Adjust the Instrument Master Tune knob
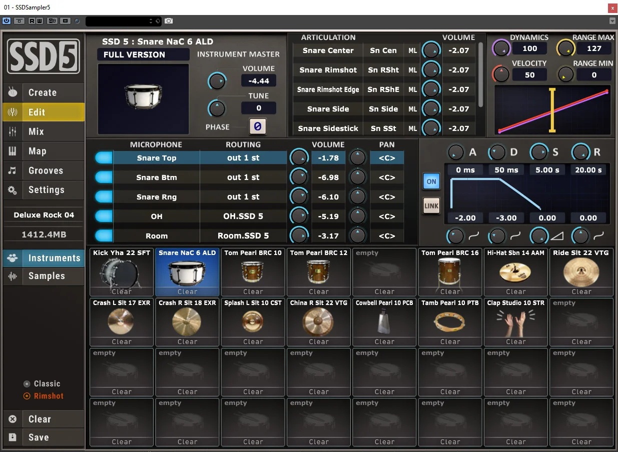This screenshot has width=618, height=452. (x=217, y=108)
